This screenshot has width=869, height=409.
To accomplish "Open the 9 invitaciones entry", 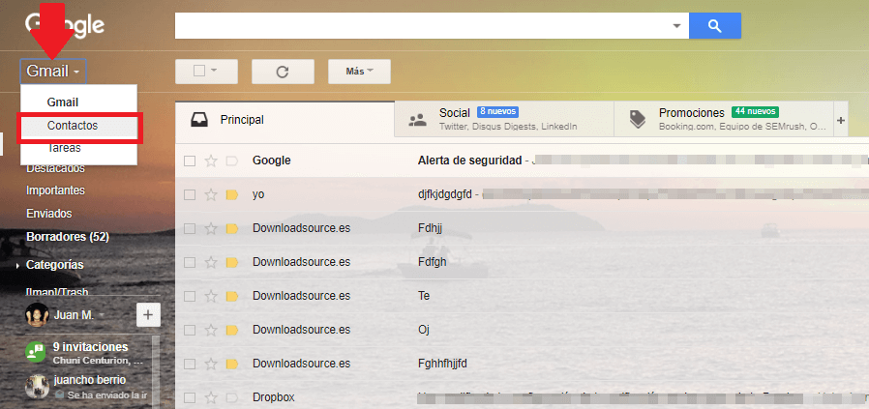I will (89, 353).
